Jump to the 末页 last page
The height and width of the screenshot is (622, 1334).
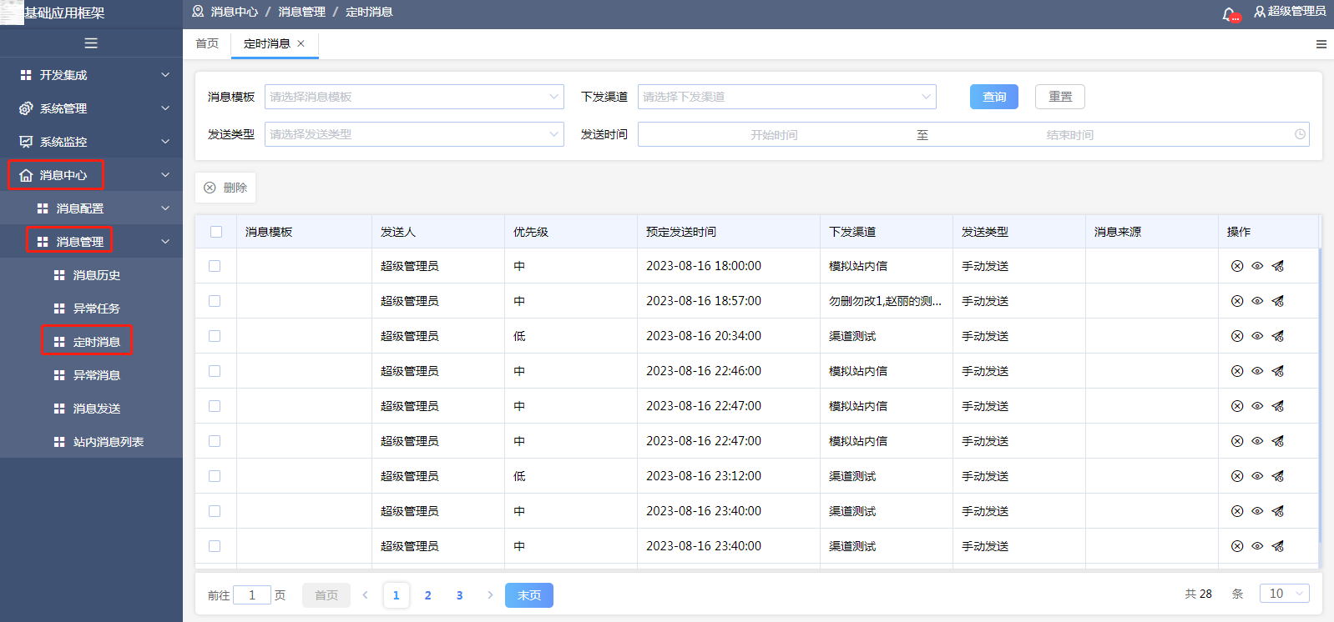click(x=529, y=595)
